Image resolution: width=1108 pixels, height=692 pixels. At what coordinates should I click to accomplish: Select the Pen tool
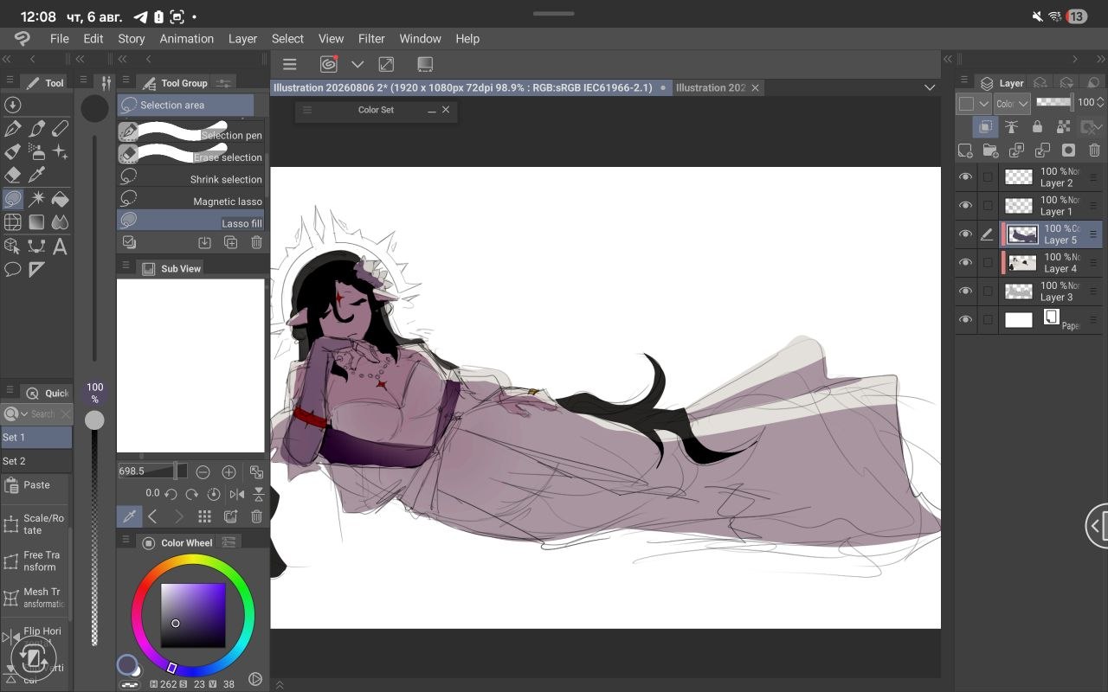click(x=12, y=129)
